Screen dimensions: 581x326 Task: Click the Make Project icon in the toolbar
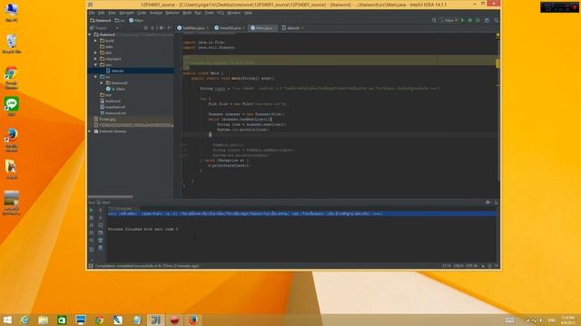click(x=434, y=20)
